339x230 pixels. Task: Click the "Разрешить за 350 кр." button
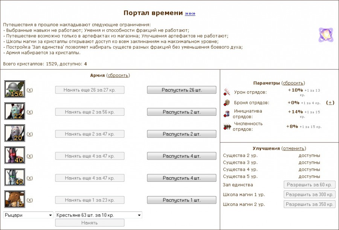(x=309, y=204)
